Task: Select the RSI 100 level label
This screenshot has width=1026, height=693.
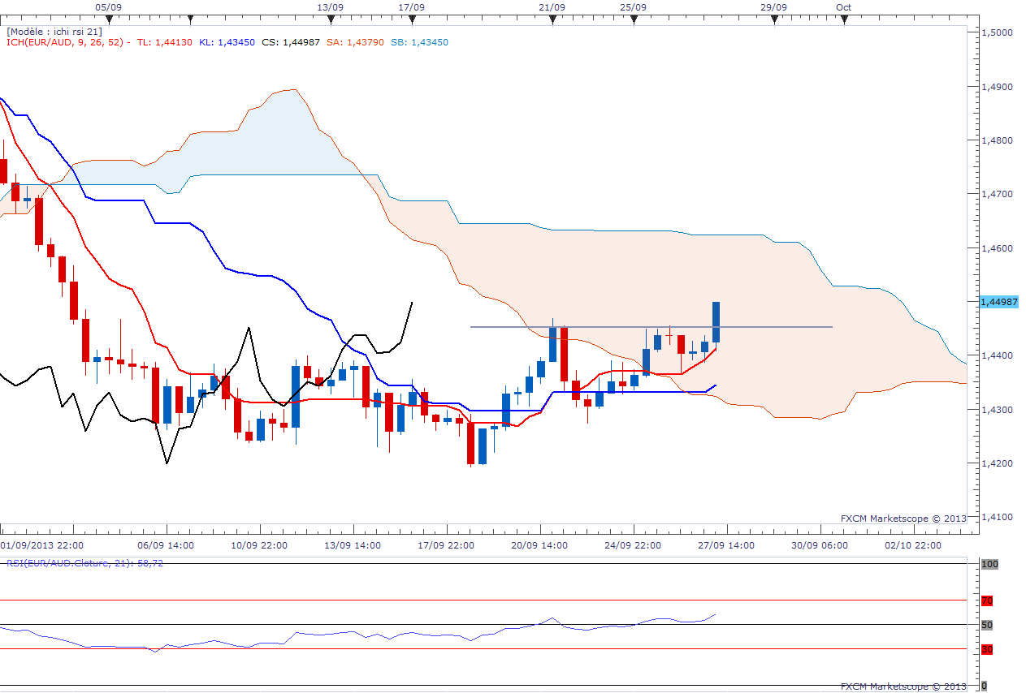Action: [989, 563]
